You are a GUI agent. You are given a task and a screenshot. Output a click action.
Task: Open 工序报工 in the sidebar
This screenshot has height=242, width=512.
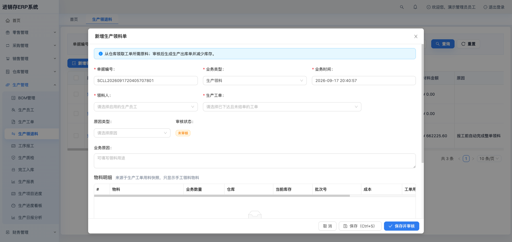tap(32, 146)
